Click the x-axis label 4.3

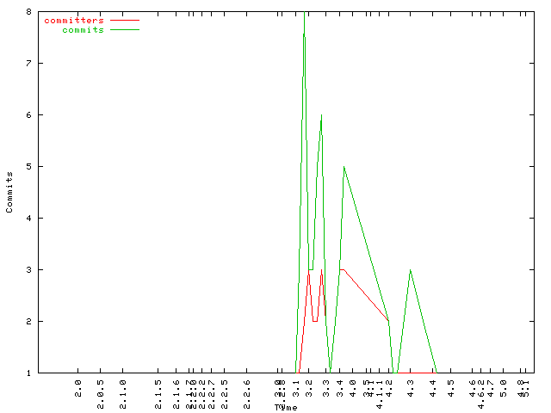pos(411,387)
